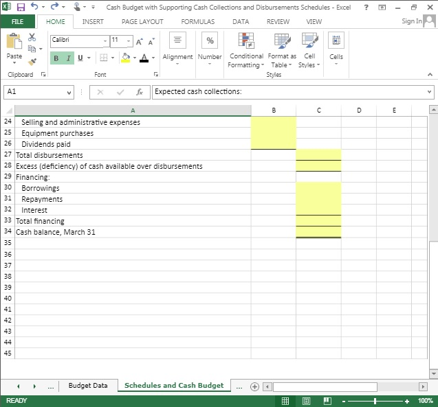The height and width of the screenshot is (407, 438).
Task: Select the Format Painter brush
Action: (x=32, y=62)
